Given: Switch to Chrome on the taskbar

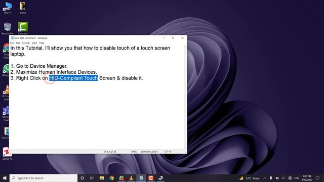Looking at the screenshot, I should 111,178.
